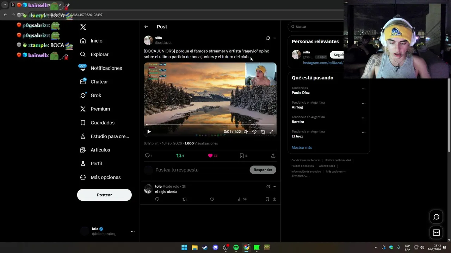Open the X logo home link
The width and height of the screenshot is (451, 253).
tap(83, 27)
